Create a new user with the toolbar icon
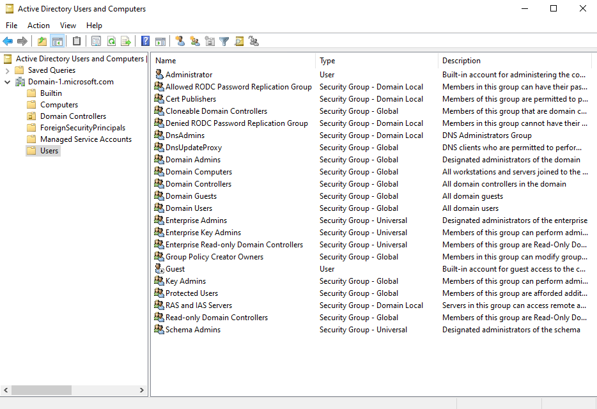Viewport: 597px width, 409px height. coord(180,41)
